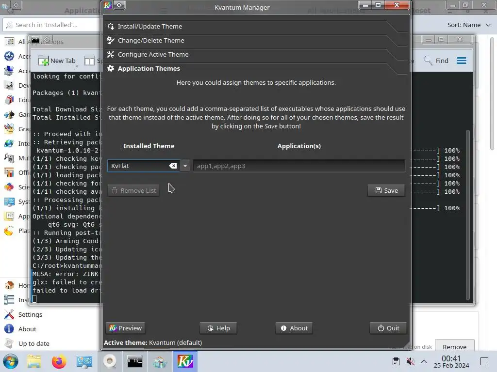Click the Office category icon
Screen dimensions: 497x372
click(9, 173)
